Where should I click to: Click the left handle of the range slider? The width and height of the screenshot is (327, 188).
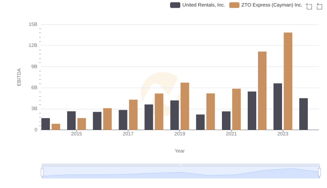[x=42, y=173]
